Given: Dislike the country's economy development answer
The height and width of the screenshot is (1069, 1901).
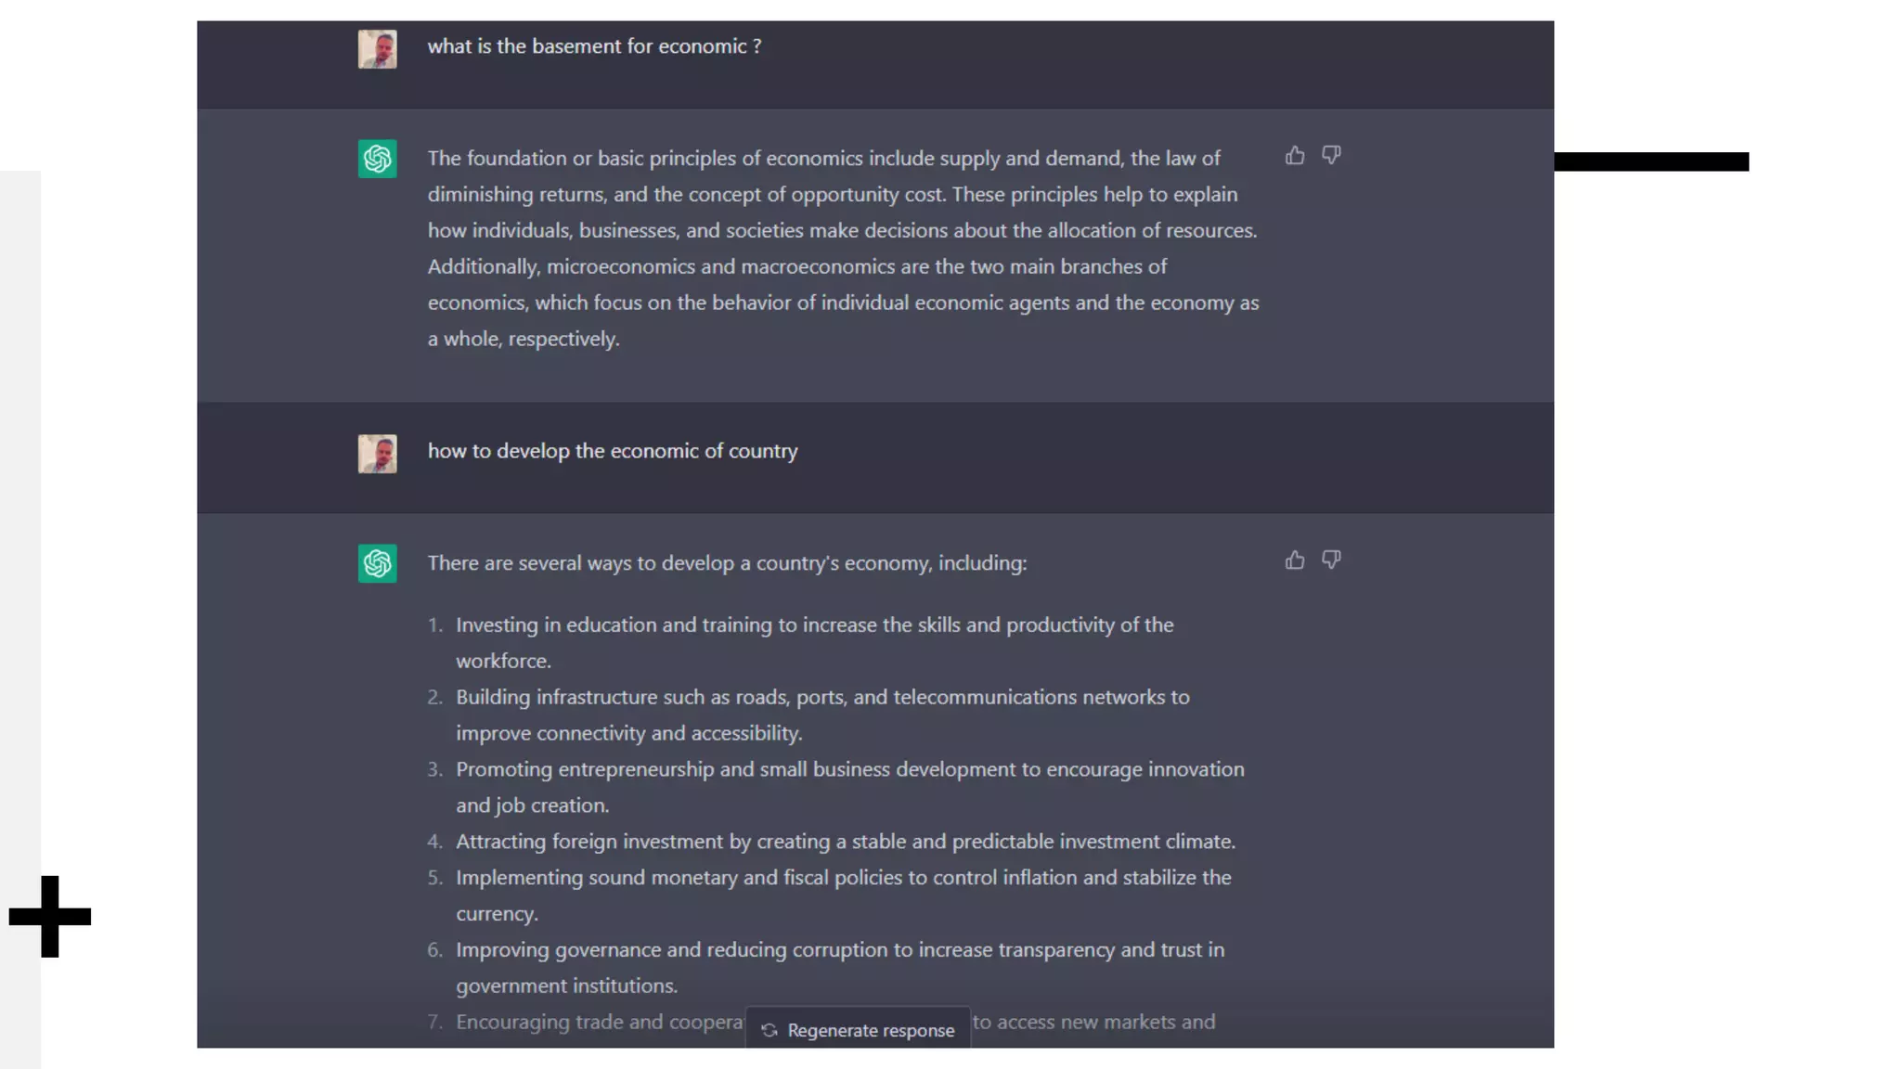Looking at the screenshot, I should tap(1331, 560).
